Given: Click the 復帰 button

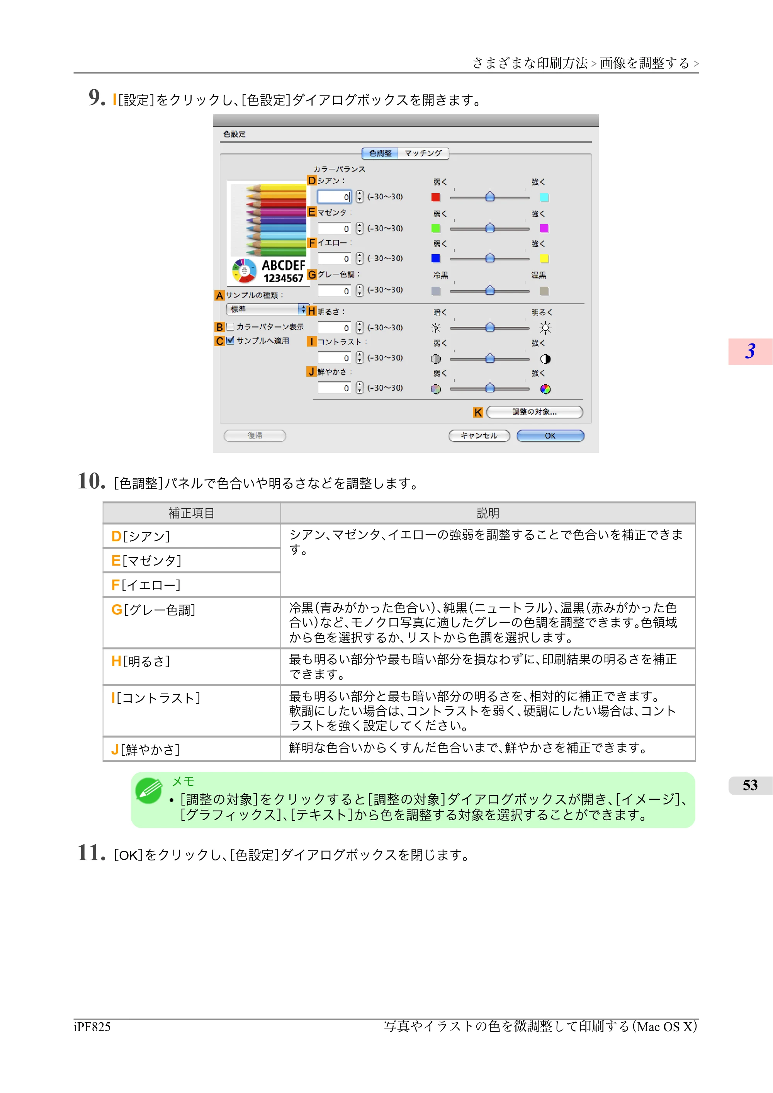Looking at the screenshot, I should click(x=255, y=435).
